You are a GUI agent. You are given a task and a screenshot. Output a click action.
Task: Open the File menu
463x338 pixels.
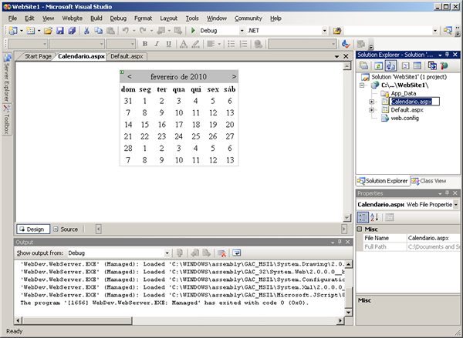(12, 18)
